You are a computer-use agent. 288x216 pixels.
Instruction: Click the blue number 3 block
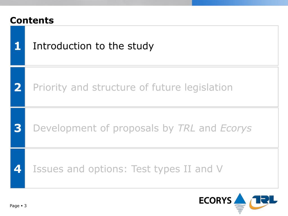tap(18, 128)
